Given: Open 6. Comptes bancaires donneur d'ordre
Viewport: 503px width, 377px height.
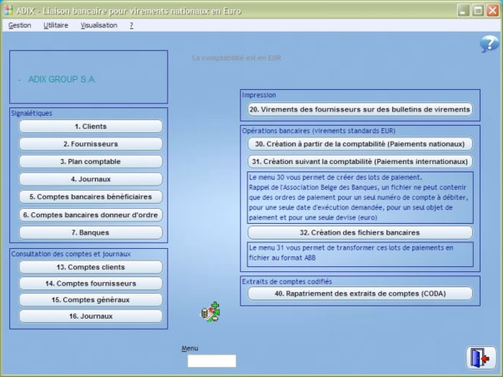Looking at the screenshot, I should coord(91,215).
